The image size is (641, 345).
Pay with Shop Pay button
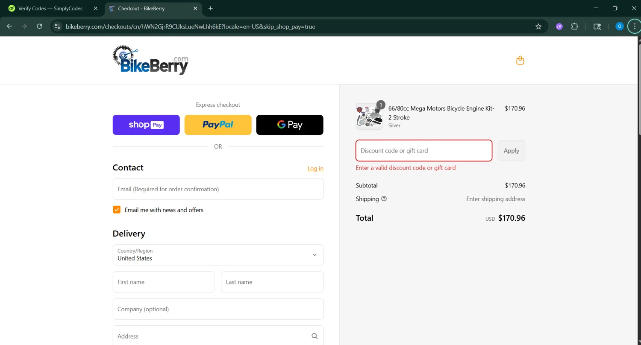click(x=146, y=125)
